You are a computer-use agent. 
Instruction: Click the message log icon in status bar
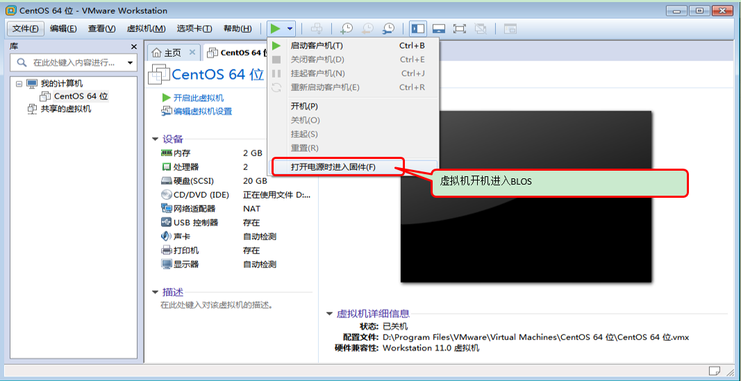(715, 370)
